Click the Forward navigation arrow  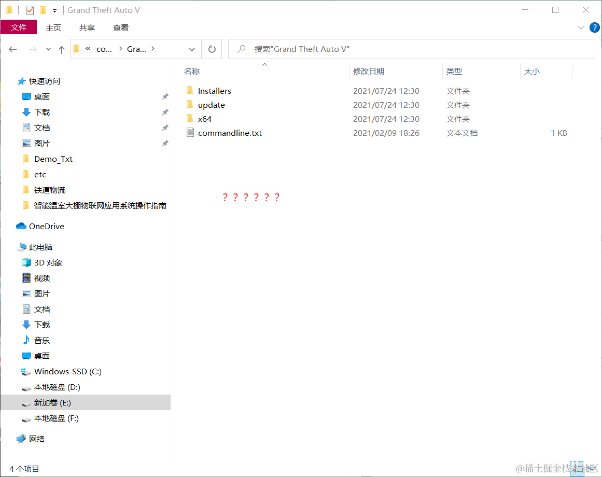(x=33, y=49)
